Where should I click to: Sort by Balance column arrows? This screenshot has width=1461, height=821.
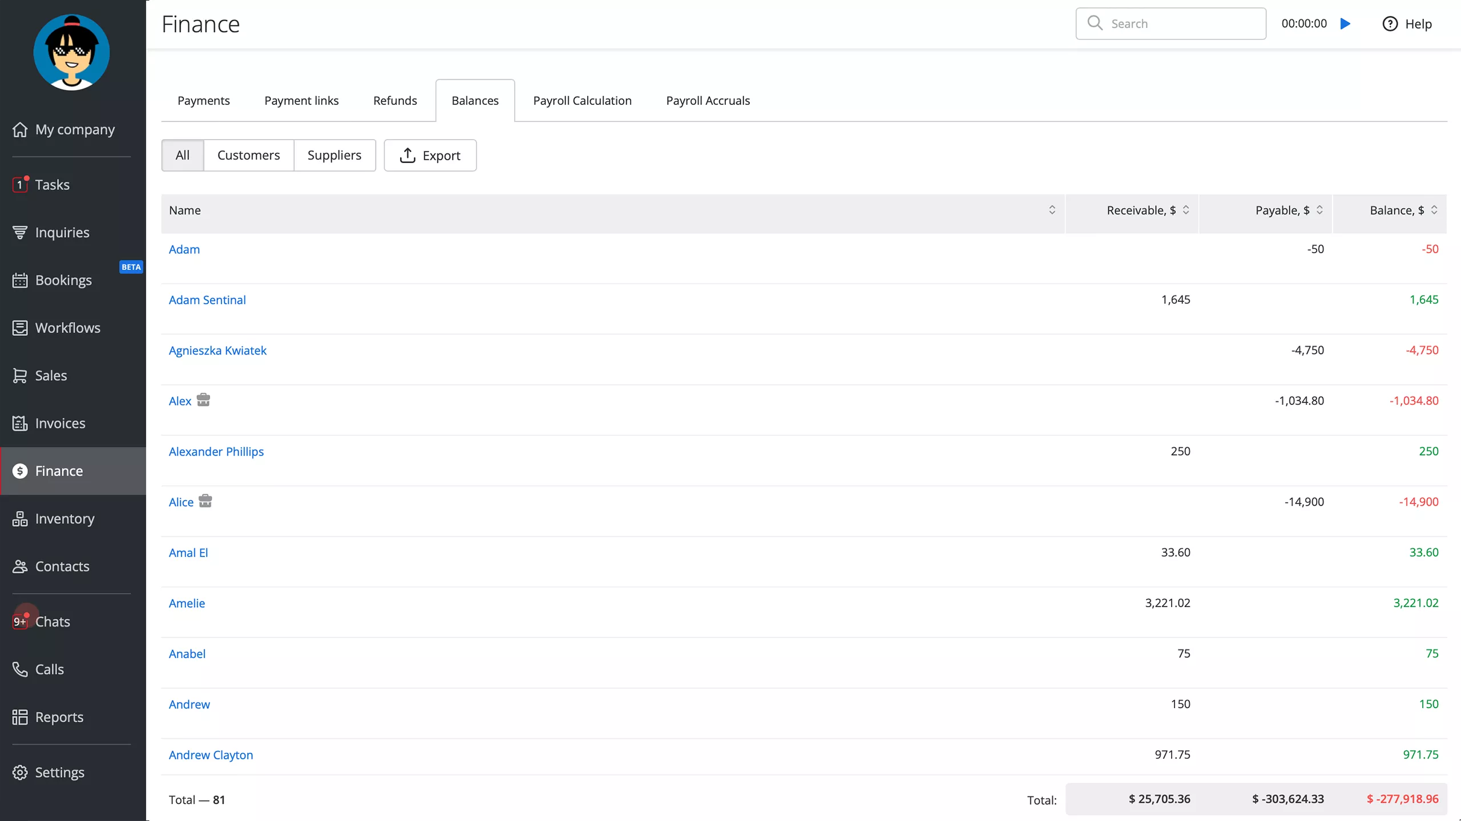tap(1434, 210)
